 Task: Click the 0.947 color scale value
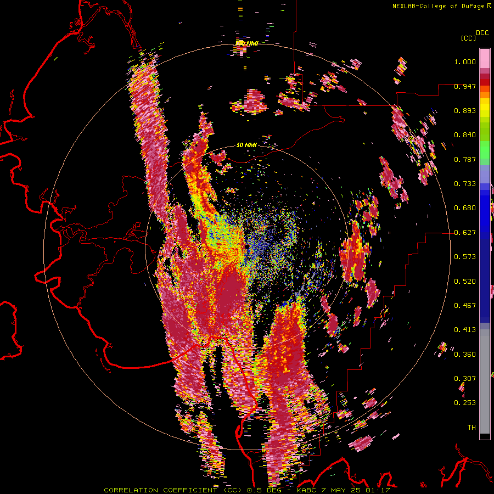click(465, 86)
